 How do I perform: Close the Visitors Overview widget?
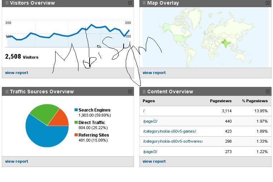pyautogui.click(x=130, y=3)
